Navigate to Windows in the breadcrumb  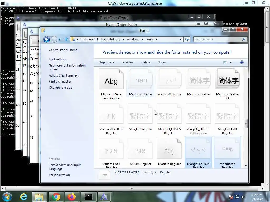[133, 39]
